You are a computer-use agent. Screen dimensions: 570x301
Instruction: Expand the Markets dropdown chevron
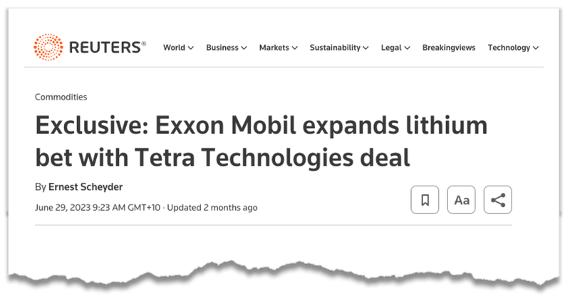pos(294,48)
